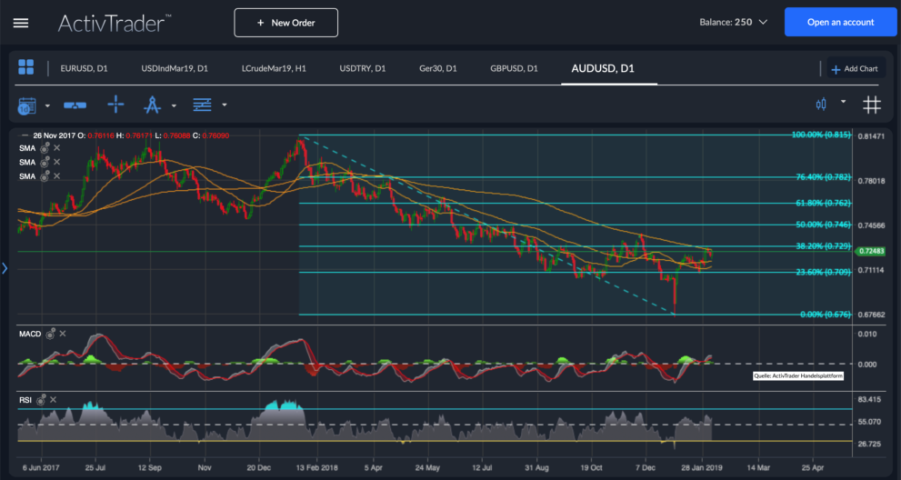This screenshot has height=480, width=901.
Task: Expand the drawing tools dropdown arrow
Action: click(x=174, y=105)
